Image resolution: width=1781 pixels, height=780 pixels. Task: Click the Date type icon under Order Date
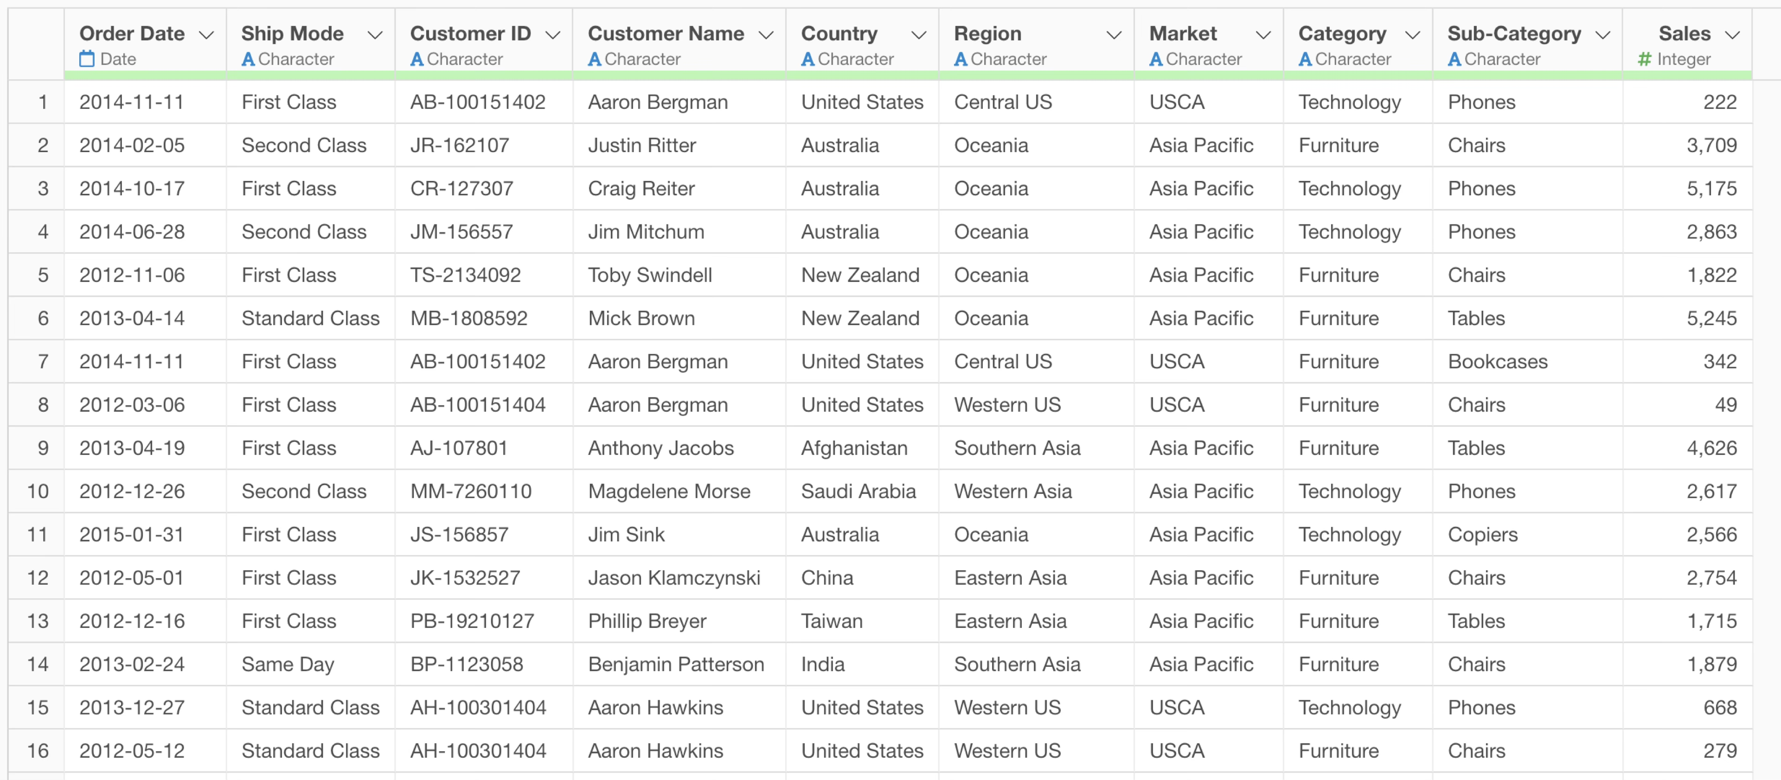86,59
